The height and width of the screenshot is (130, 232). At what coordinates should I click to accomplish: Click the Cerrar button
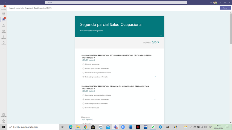tap(225, 8)
